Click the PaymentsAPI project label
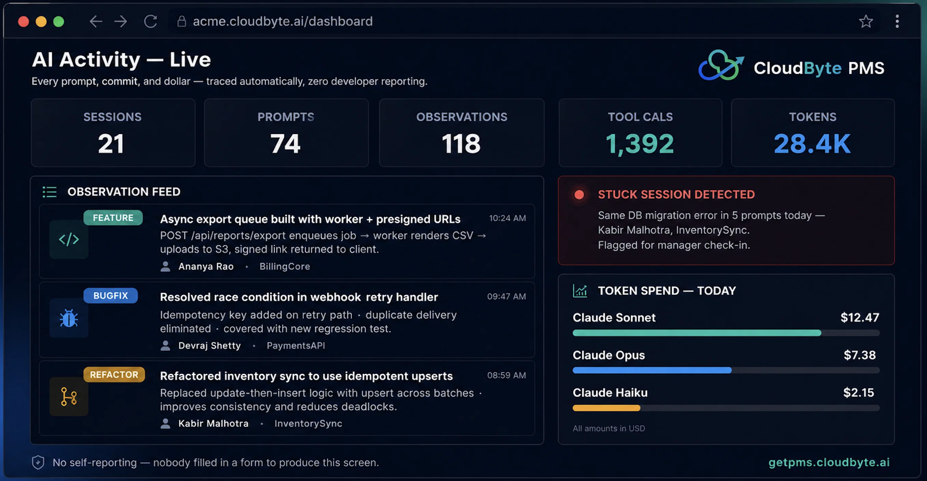 pyautogui.click(x=296, y=345)
